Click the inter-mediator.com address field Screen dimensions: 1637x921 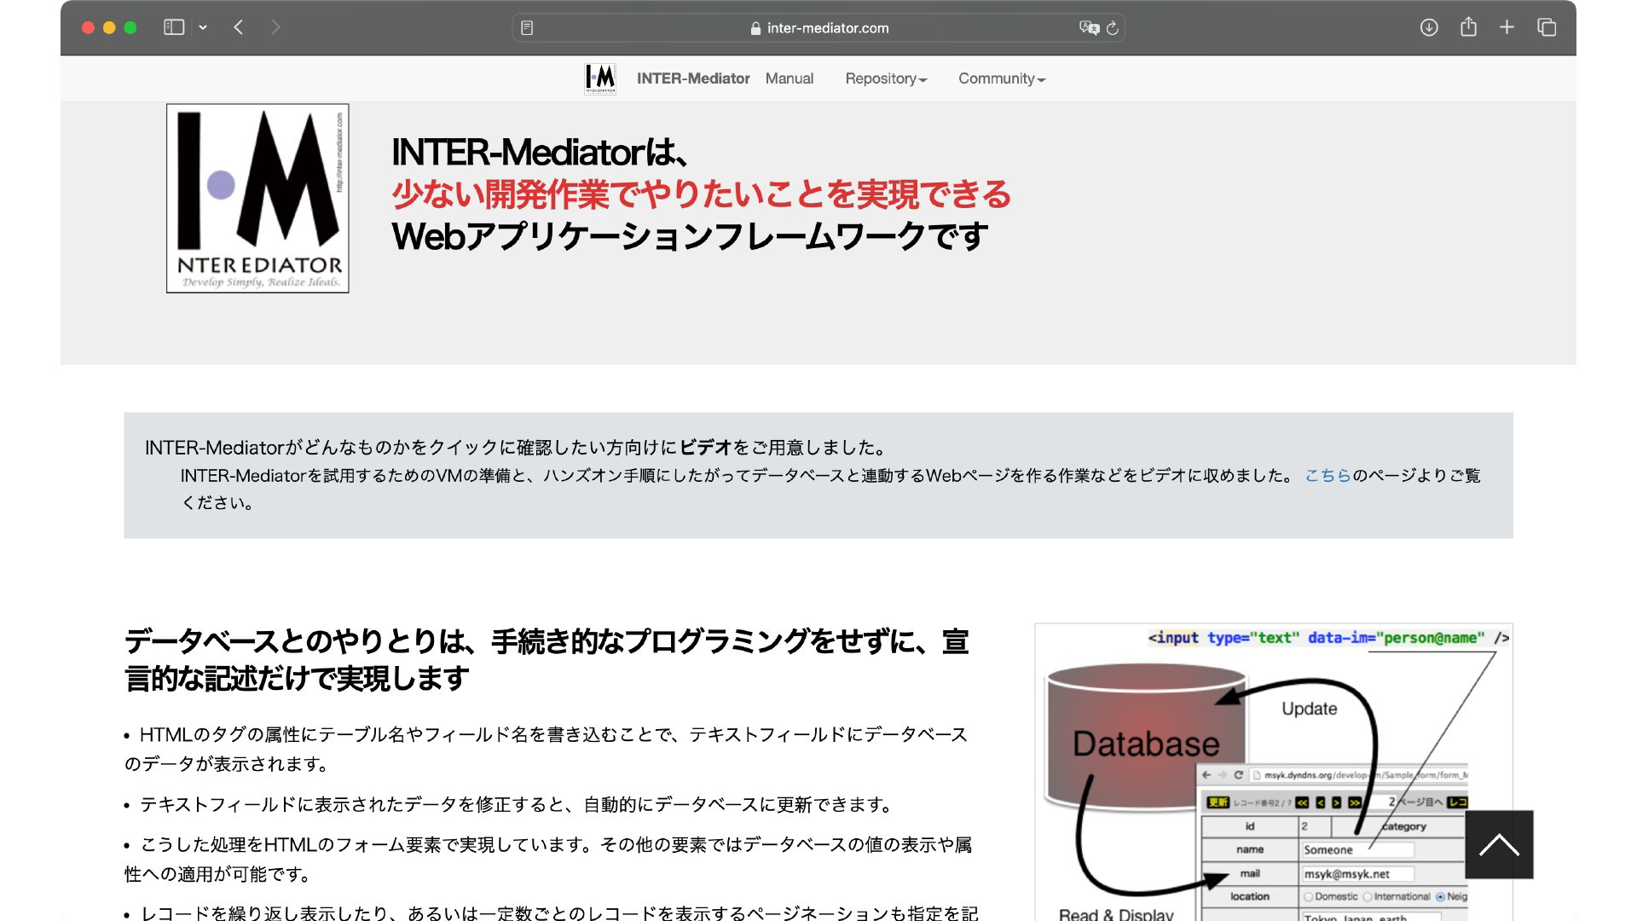click(818, 28)
